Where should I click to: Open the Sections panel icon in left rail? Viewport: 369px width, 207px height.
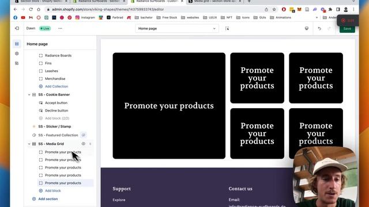tap(17, 44)
